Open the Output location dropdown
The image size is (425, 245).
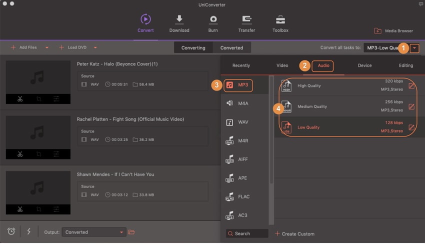(x=94, y=232)
